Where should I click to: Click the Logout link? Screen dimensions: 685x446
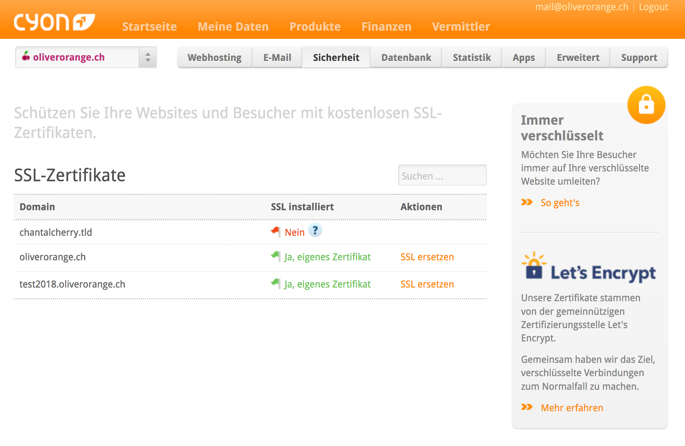tap(653, 7)
